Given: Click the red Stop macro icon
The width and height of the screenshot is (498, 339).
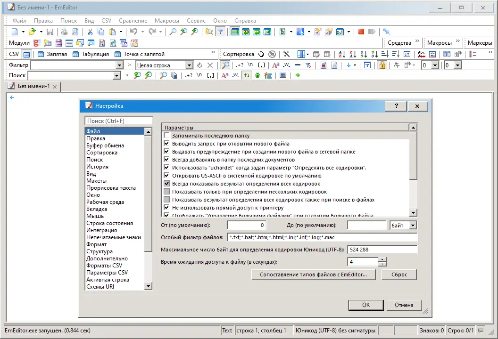Looking at the screenshot, I should (x=361, y=32).
